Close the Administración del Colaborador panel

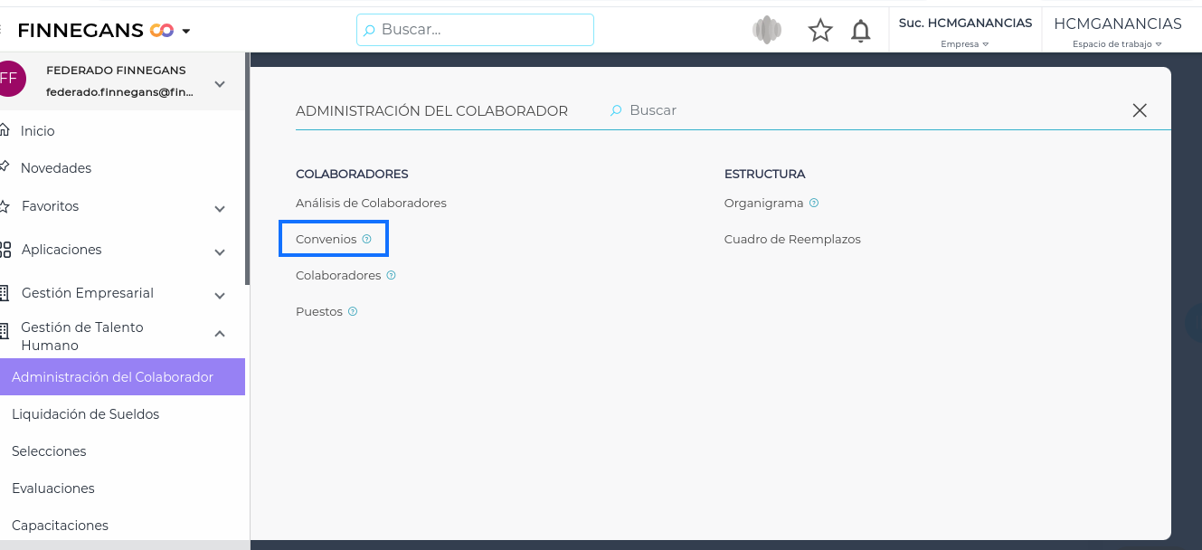click(x=1139, y=110)
